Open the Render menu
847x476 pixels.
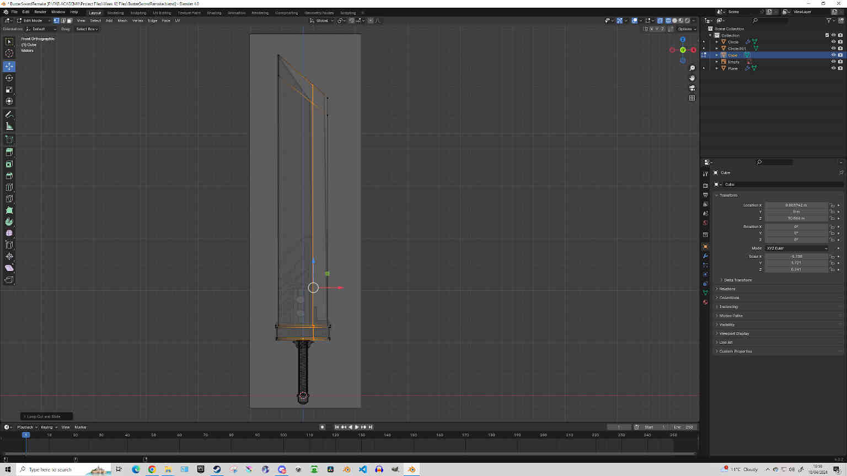[40, 12]
